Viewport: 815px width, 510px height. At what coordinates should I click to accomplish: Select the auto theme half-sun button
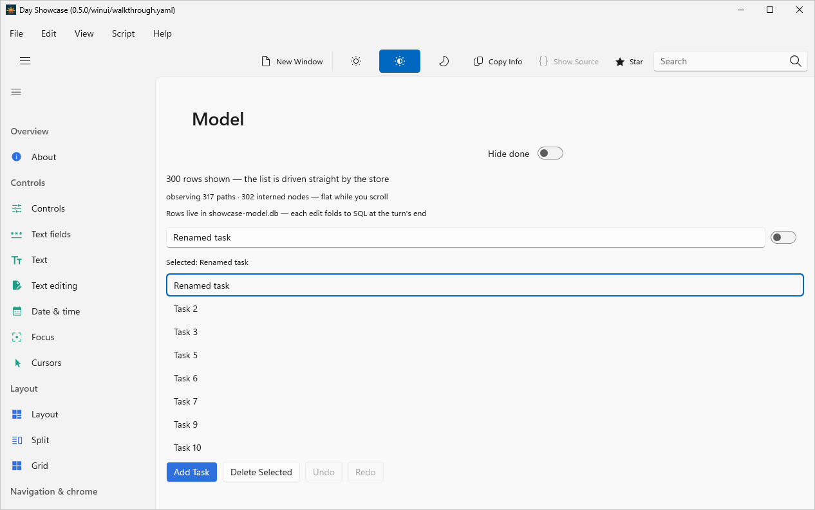(400, 61)
